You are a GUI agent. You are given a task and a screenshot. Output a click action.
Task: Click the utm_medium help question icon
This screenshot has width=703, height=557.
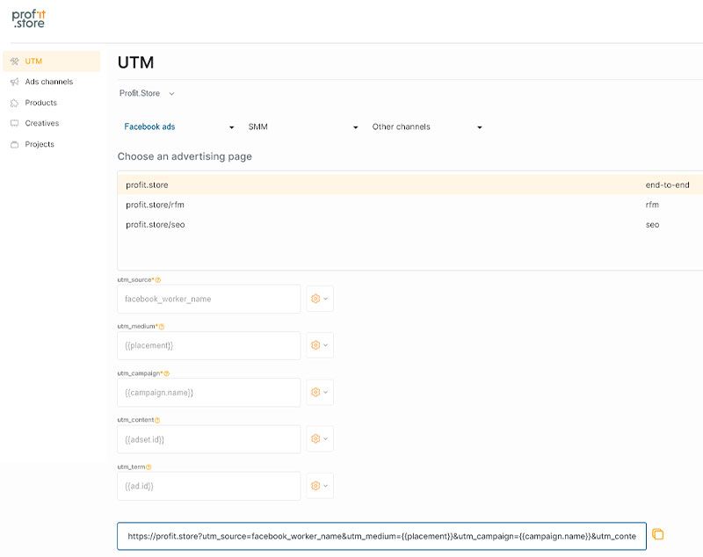(x=162, y=327)
